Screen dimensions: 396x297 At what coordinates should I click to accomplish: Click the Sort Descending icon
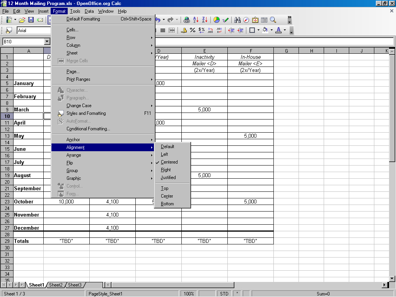[205, 20]
